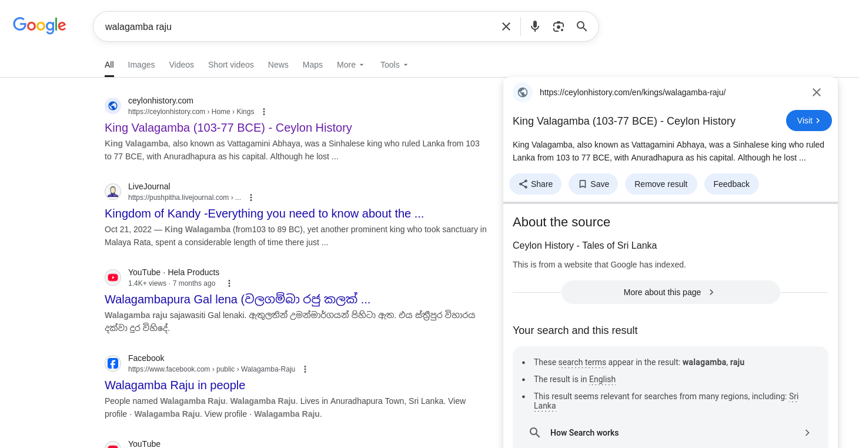Open Walagambapura Gal lena video link
Screen dimensions: 859x448
tap(238, 299)
